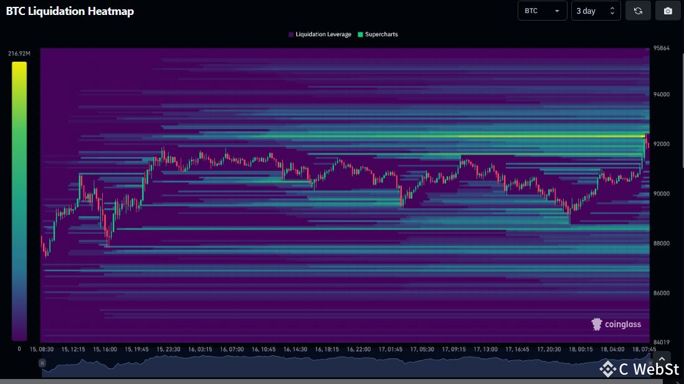Click the 0 scale minimum label
Viewport: 684px width, 384px height.
(x=19, y=349)
